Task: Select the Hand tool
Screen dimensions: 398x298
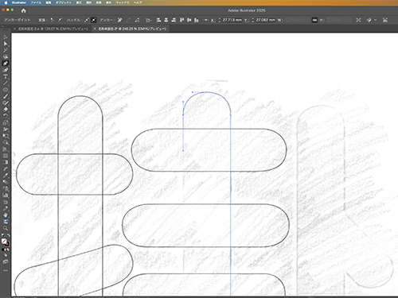Action: (6, 215)
